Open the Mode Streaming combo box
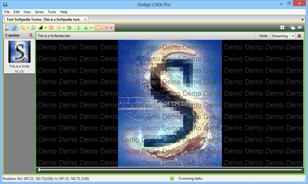 (x=283, y=36)
